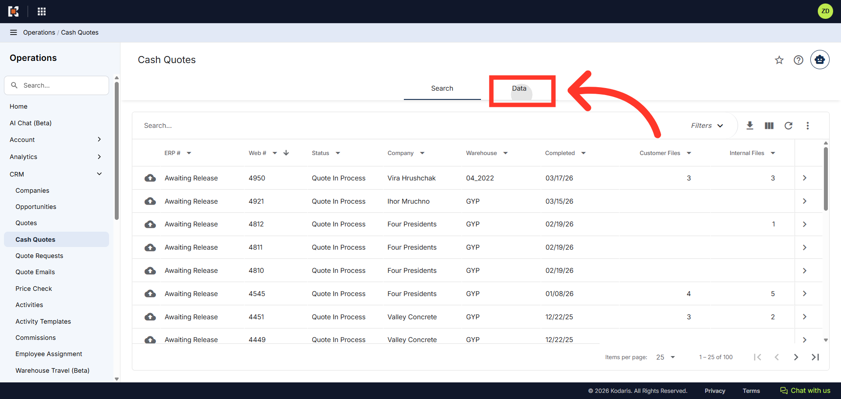Open the column chooser icon
The width and height of the screenshot is (841, 399).
click(769, 126)
